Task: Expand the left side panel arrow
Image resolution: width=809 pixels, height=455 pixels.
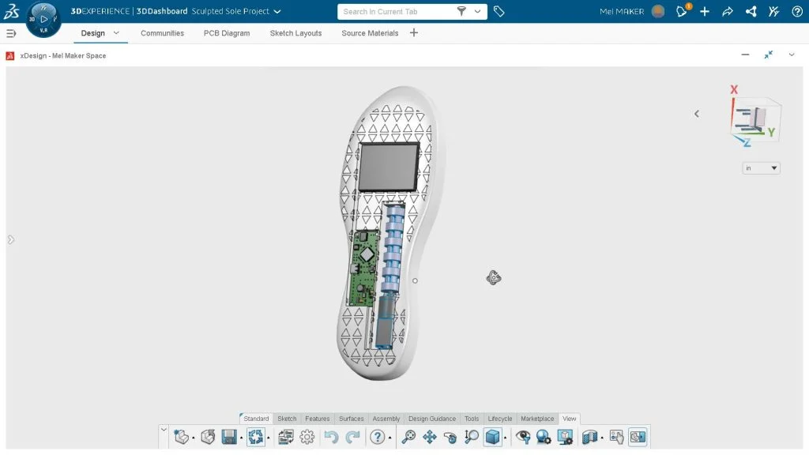Action: pos(11,239)
